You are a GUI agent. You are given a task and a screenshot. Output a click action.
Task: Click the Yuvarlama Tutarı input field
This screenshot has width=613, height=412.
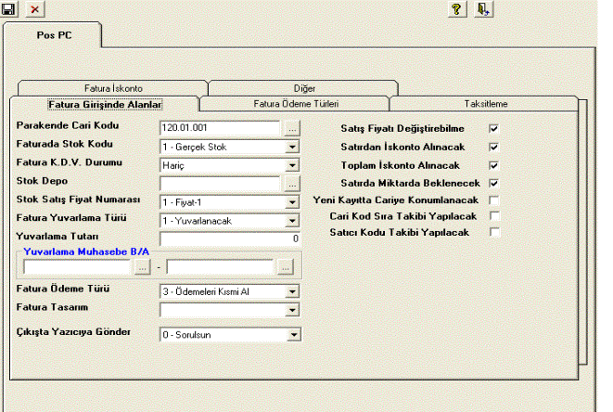point(230,238)
